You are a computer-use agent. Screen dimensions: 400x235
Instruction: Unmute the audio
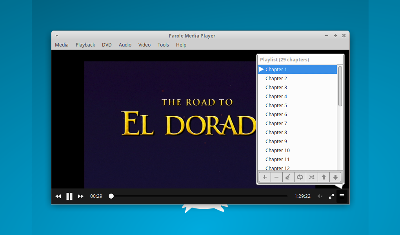[320, 196]
